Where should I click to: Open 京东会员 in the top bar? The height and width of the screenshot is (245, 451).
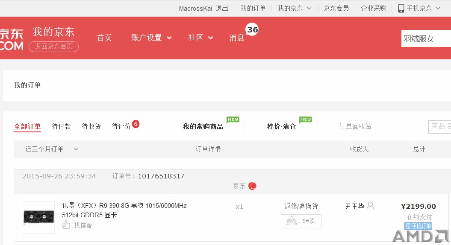click(336, 9)
